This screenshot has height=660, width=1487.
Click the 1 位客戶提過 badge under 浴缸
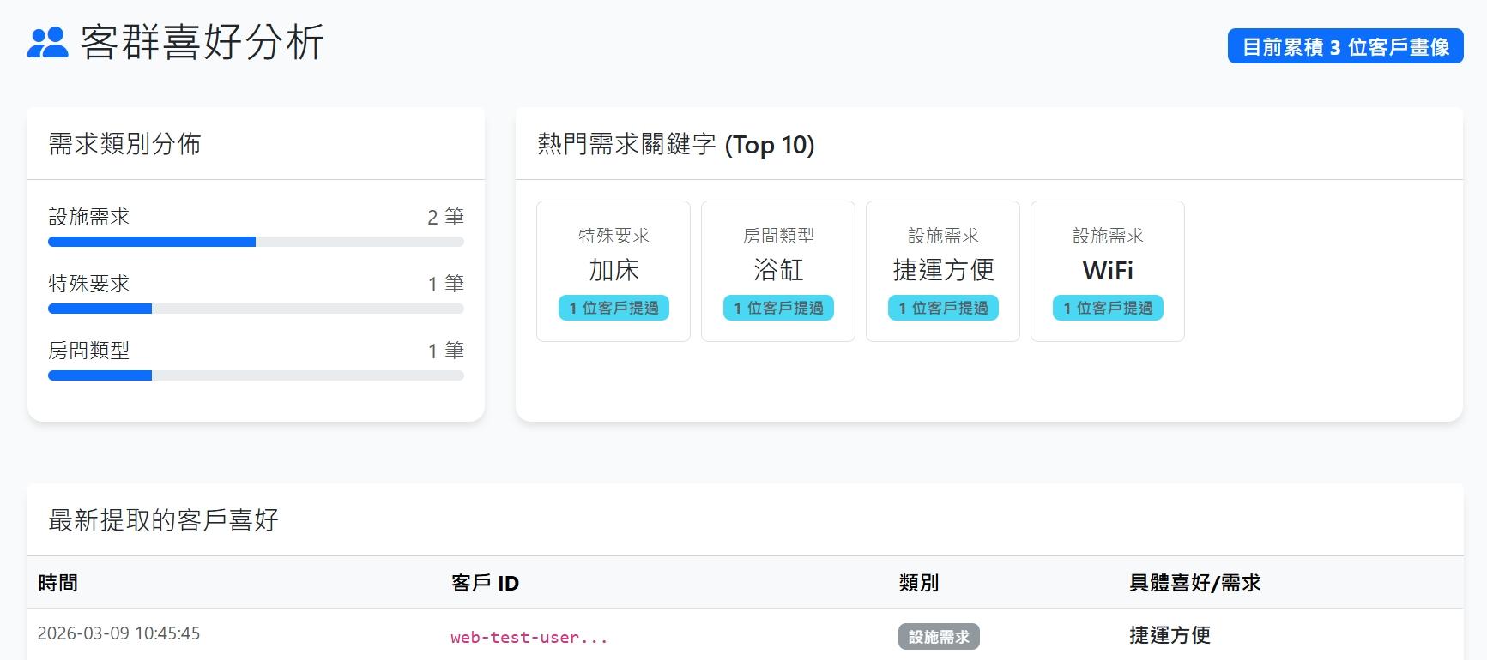778,308
